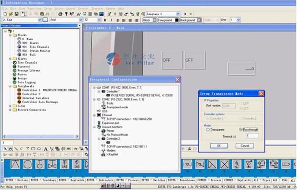Pick the triangle symbol in the library
This screenshot has width=297, height=190.
[x=15, y=164]
